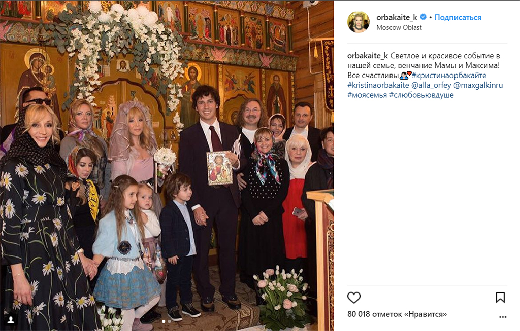Click the Подписаться follow button
The height and width of the screenshot is (331, 520).
point(458,17)
